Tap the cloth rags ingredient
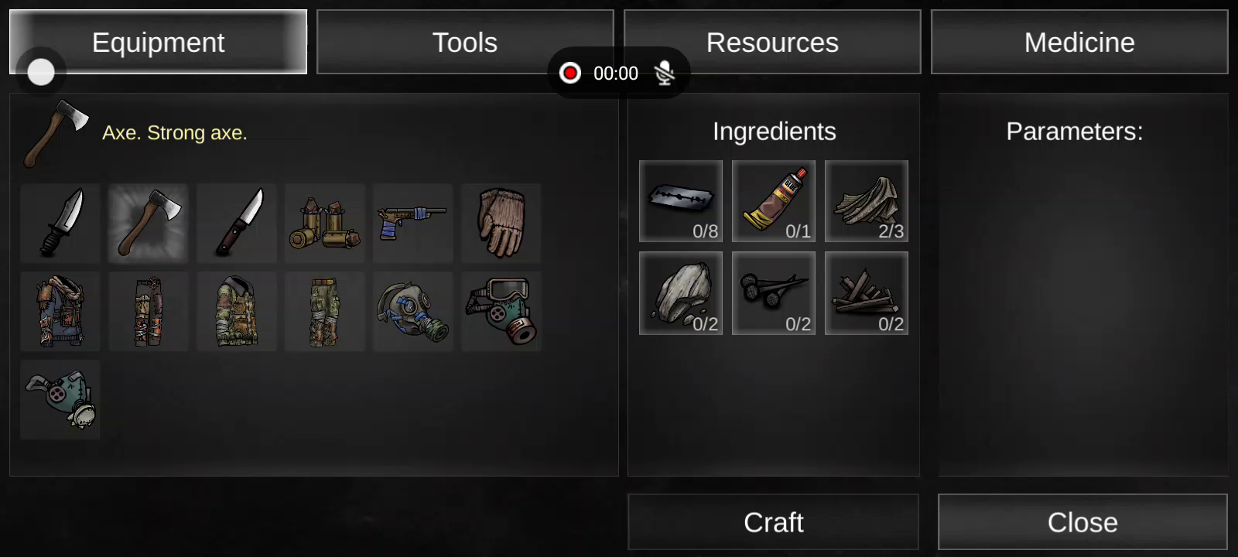1238x557 pixels. 867,201
